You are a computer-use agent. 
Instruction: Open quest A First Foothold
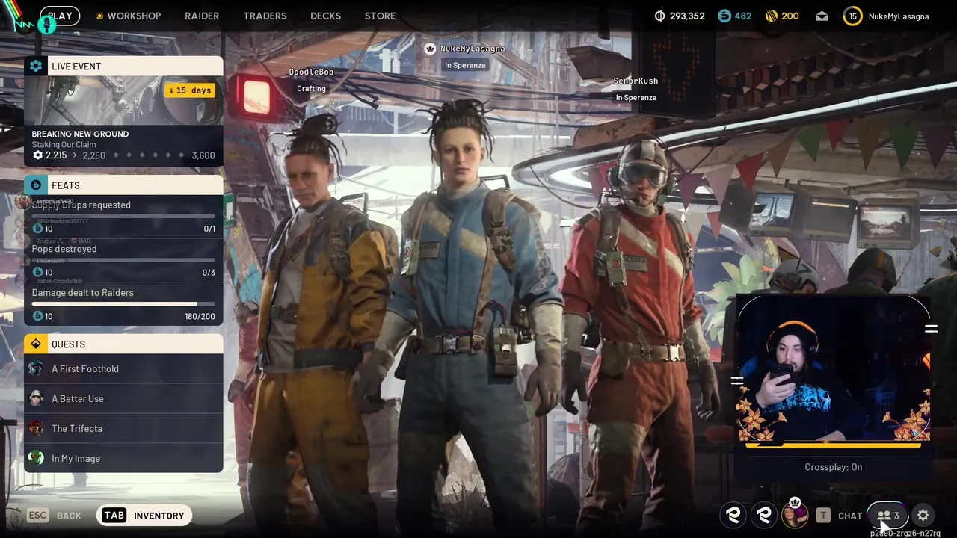pos(123,368)
